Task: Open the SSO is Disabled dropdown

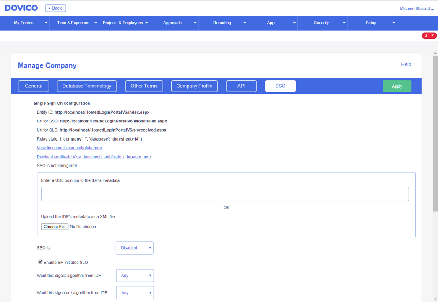Action: 134,247
